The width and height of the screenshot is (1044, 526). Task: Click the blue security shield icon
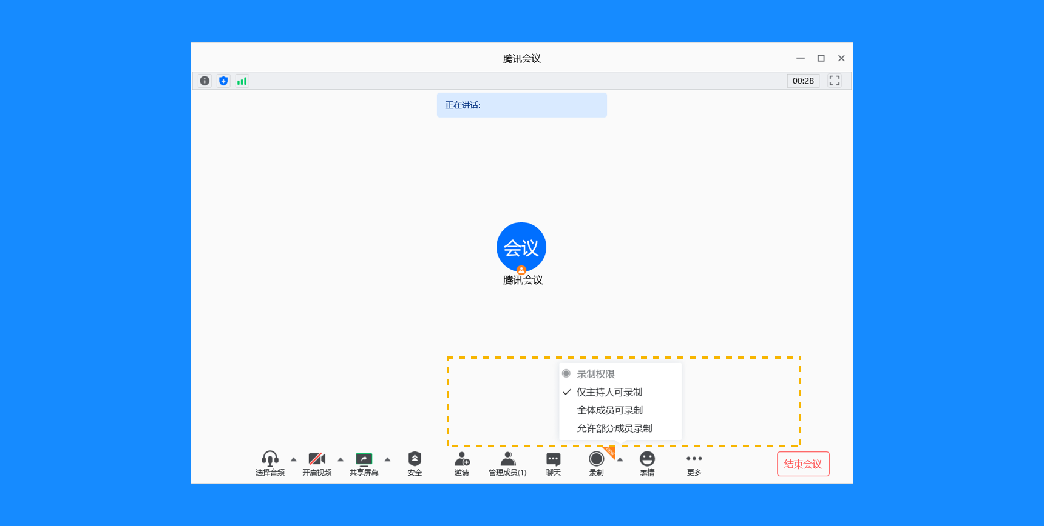[223, 81]
